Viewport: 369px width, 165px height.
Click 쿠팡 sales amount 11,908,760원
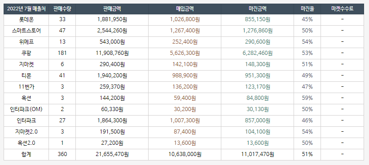click(x=112, y=53)
